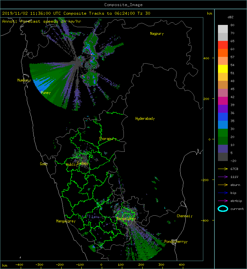Click the Pondicherry city label

(x=175, y=242)
